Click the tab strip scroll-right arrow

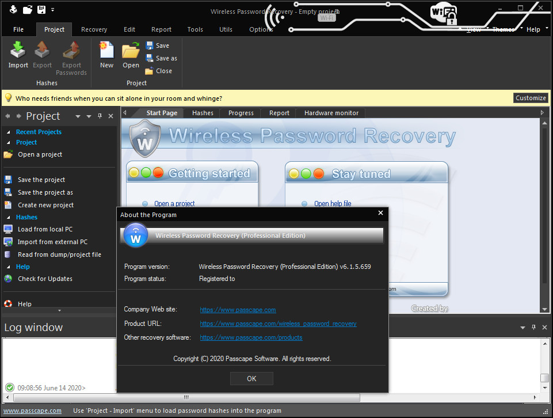coord(542,113)
